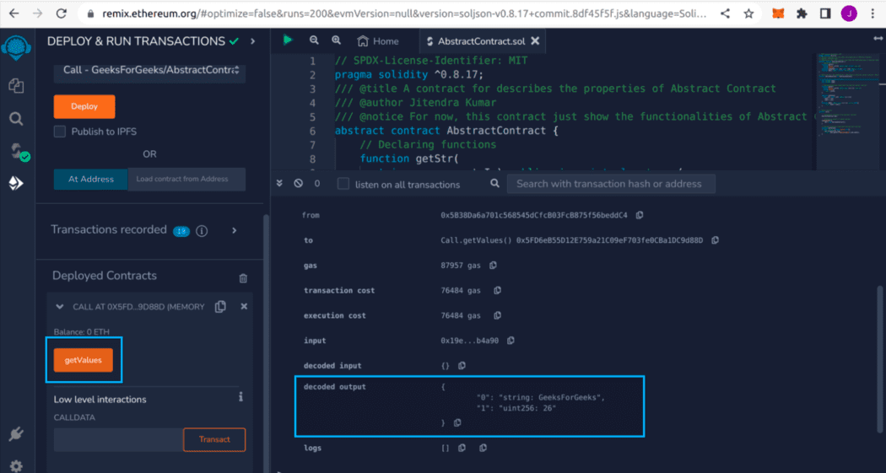Open the plugin manager icon

15,435
